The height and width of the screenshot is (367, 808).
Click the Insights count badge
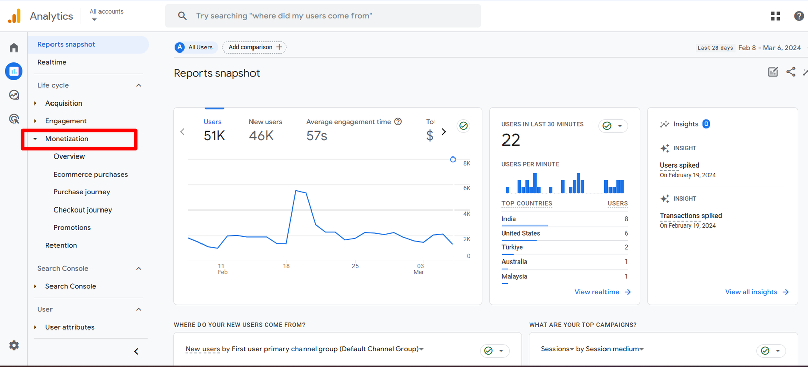tap(706, 124)
